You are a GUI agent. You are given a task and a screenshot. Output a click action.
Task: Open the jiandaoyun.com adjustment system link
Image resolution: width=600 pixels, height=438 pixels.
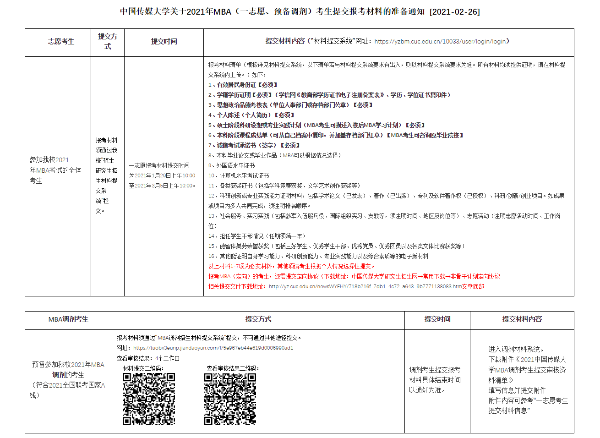213,348
